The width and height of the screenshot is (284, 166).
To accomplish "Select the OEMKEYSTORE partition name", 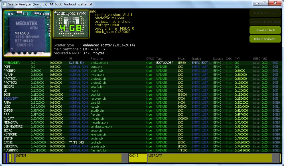I will point(13,126).
